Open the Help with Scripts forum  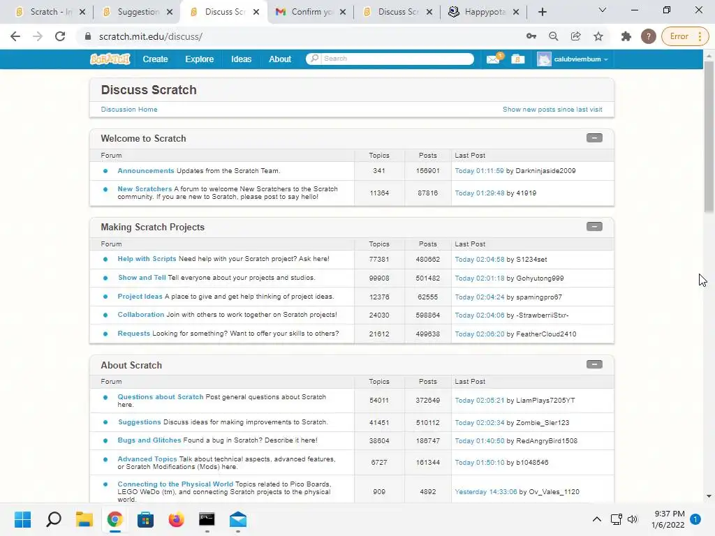[147, 258]
